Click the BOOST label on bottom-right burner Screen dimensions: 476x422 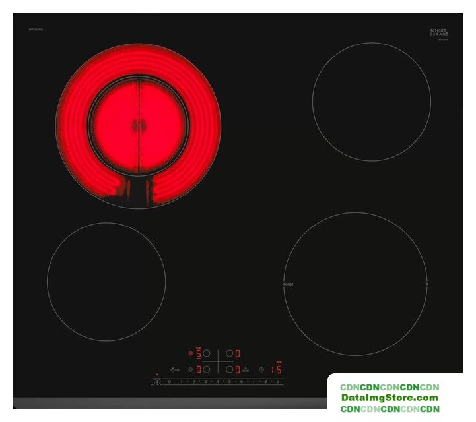coord(288,284)
